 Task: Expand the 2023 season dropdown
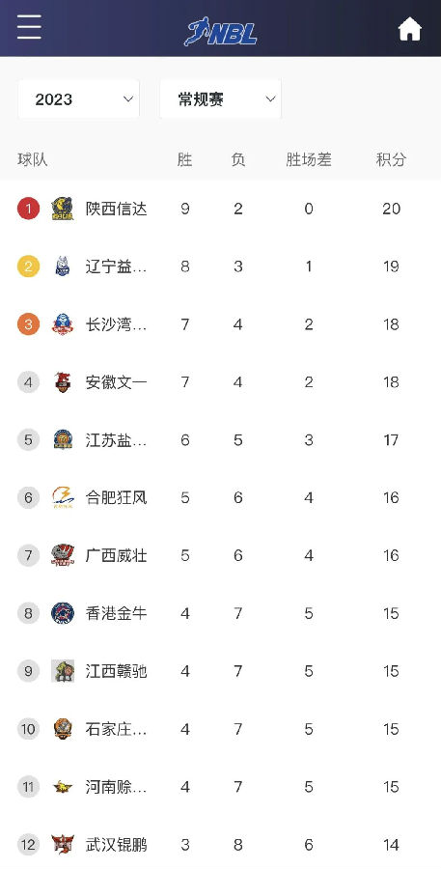pos(79,99)
